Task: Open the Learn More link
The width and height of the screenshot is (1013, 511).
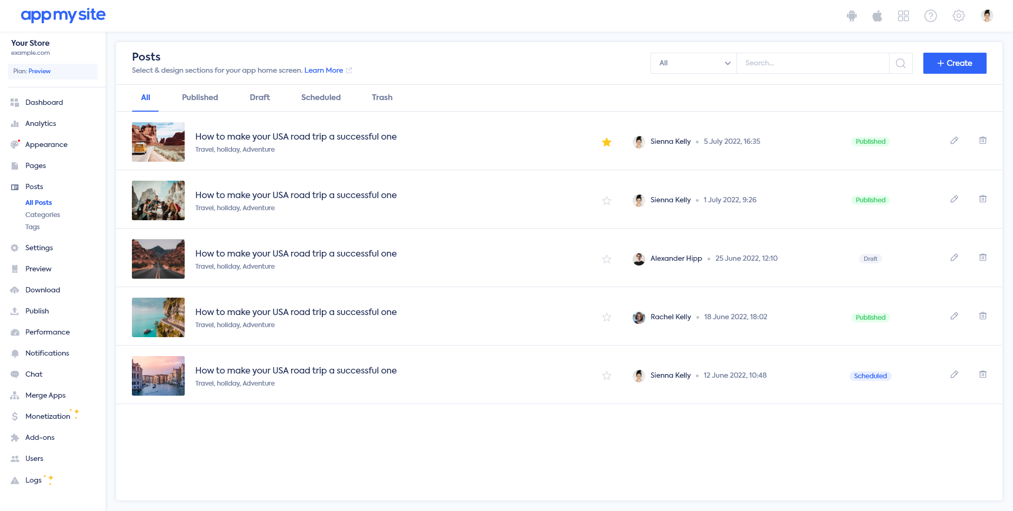Action: (324, 70)
